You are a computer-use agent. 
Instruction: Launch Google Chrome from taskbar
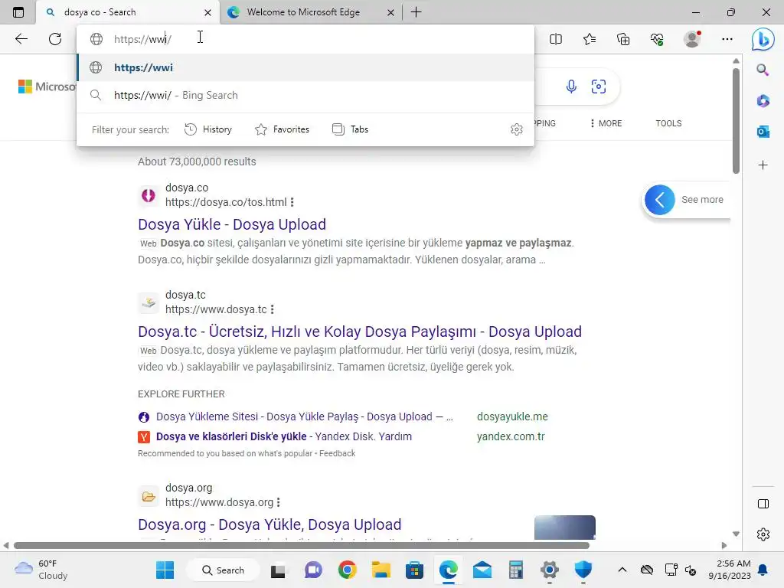[347, 570]
